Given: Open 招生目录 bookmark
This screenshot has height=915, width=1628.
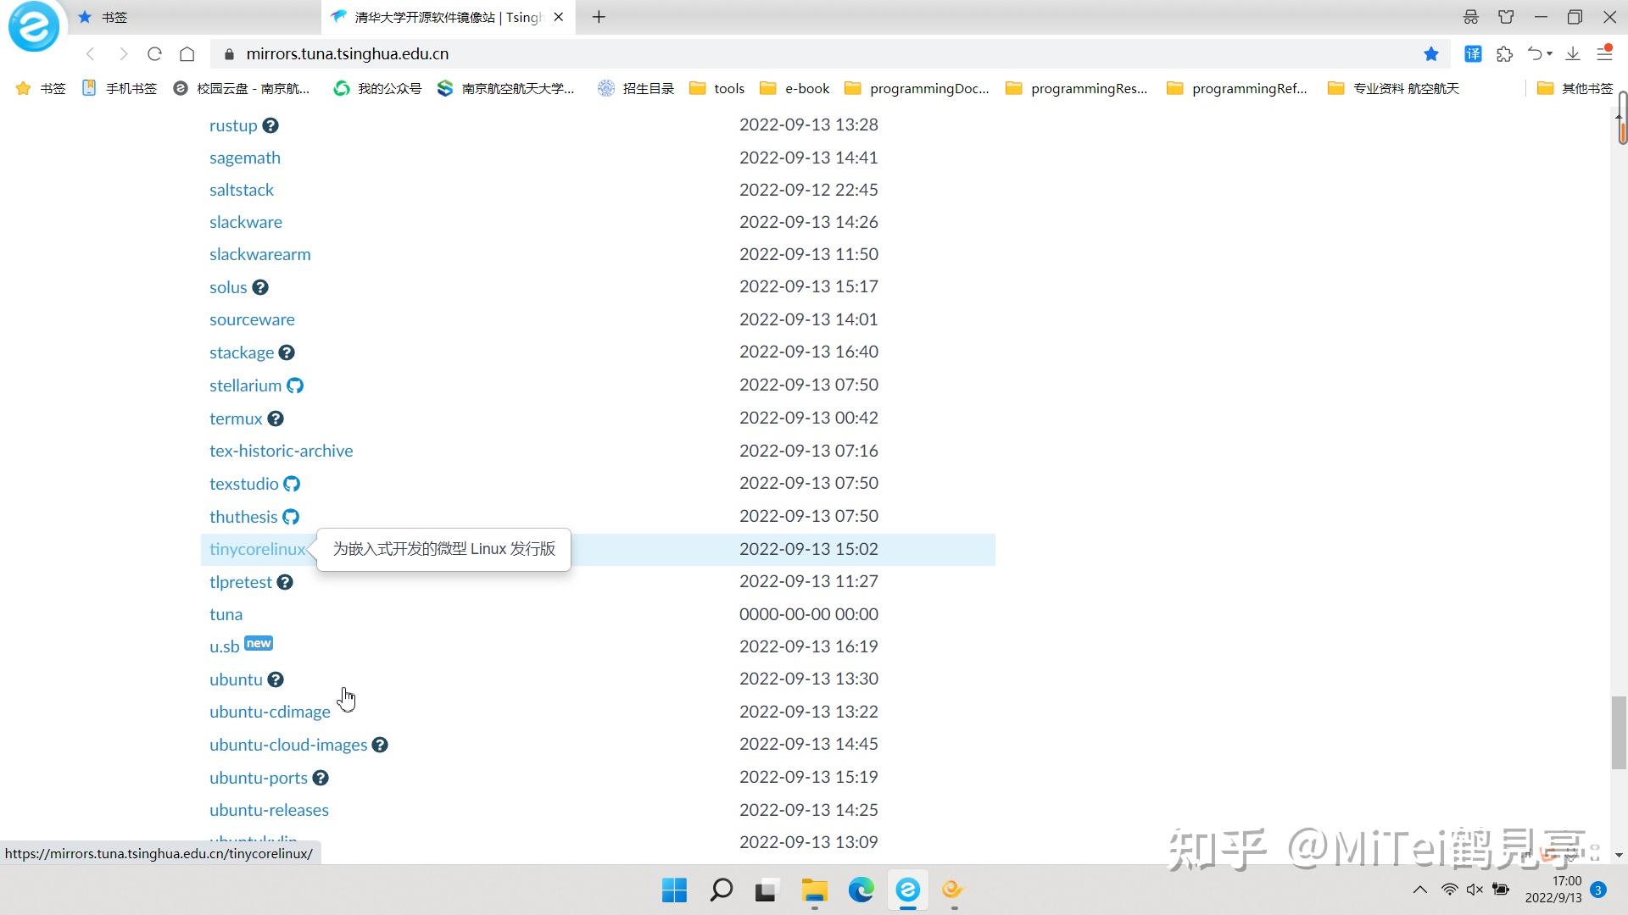Looking at the screenshot, I should click(x=636, y=88).
